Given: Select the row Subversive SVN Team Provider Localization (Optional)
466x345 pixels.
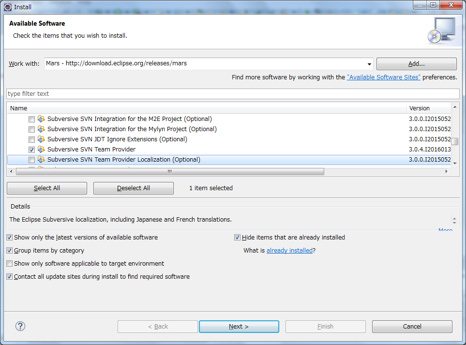Looking at the screenshot, I should (x=124, y=160).
